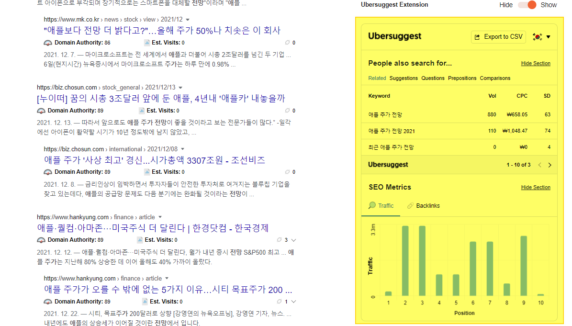This screenshot has height=326, width=572.
Task: Open the Prepositions tab
Action: point(462,78)
